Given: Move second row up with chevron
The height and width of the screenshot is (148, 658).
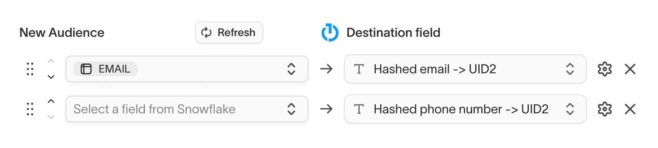Looking at the screenshot, I should point(51,101).
